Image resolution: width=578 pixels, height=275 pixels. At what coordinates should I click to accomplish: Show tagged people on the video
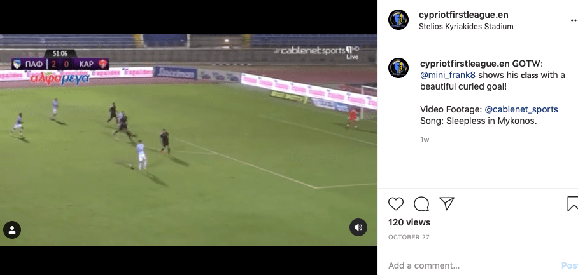[x=12, y=230]
